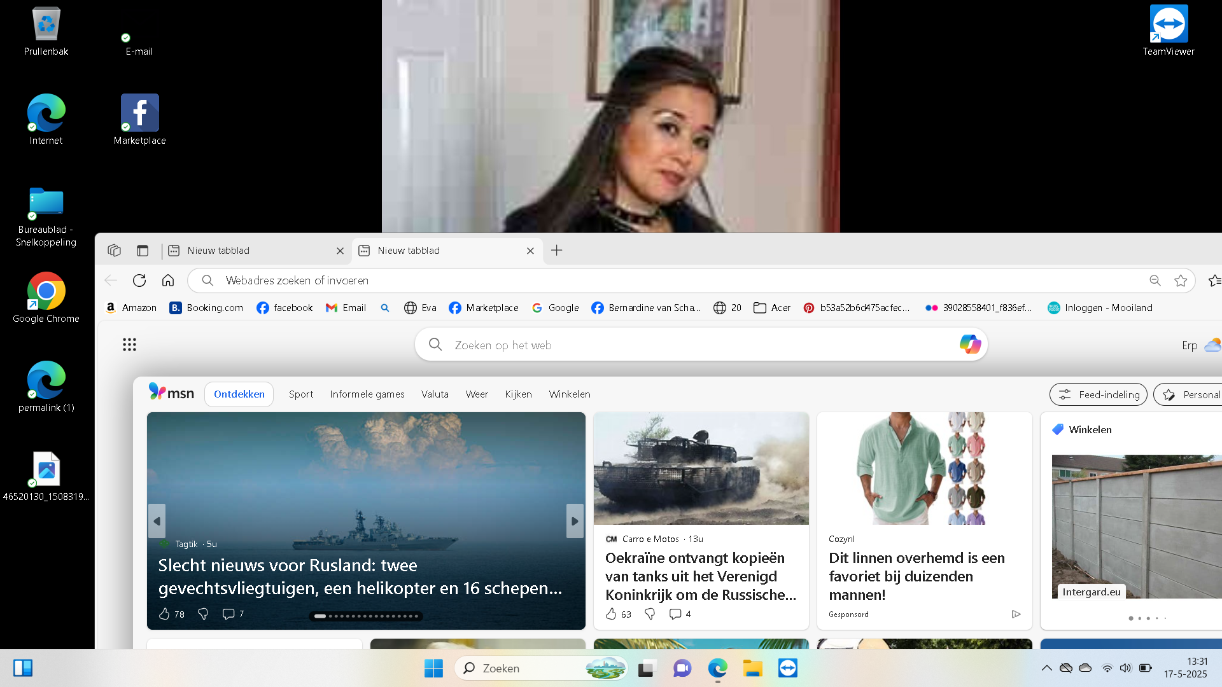Open the Copilot icon in the search box
1222x687 pixels.
point(970,344)
